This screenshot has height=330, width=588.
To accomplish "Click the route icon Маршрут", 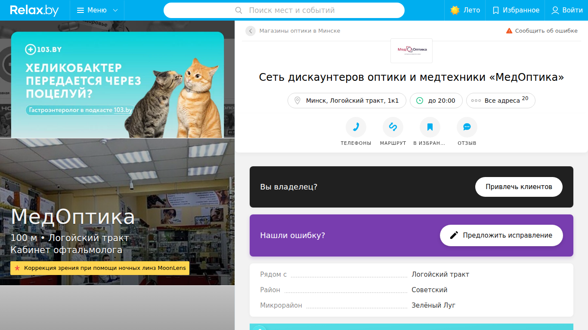I will pyautogui.click(x=393, y=127).
